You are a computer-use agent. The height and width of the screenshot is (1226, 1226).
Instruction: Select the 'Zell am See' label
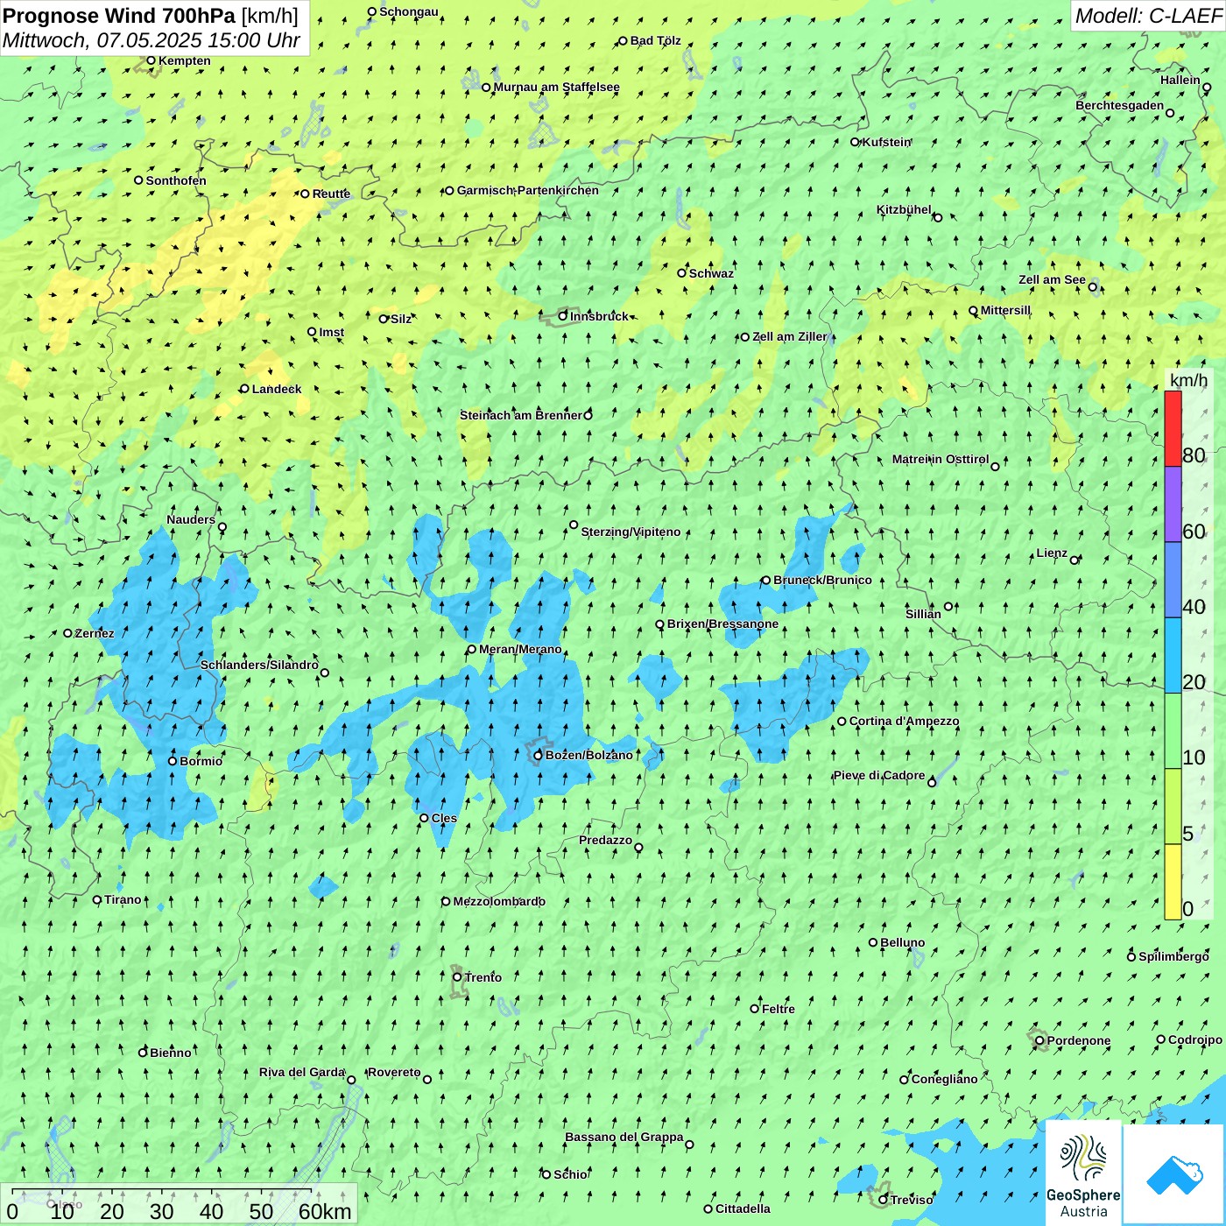(x=1052, y=280)
